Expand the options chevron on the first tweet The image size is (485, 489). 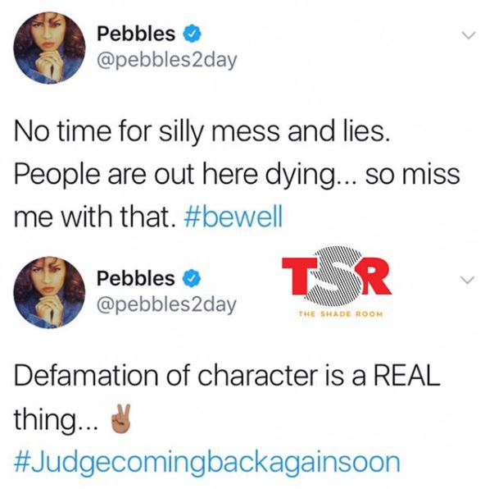coord(469,35)
